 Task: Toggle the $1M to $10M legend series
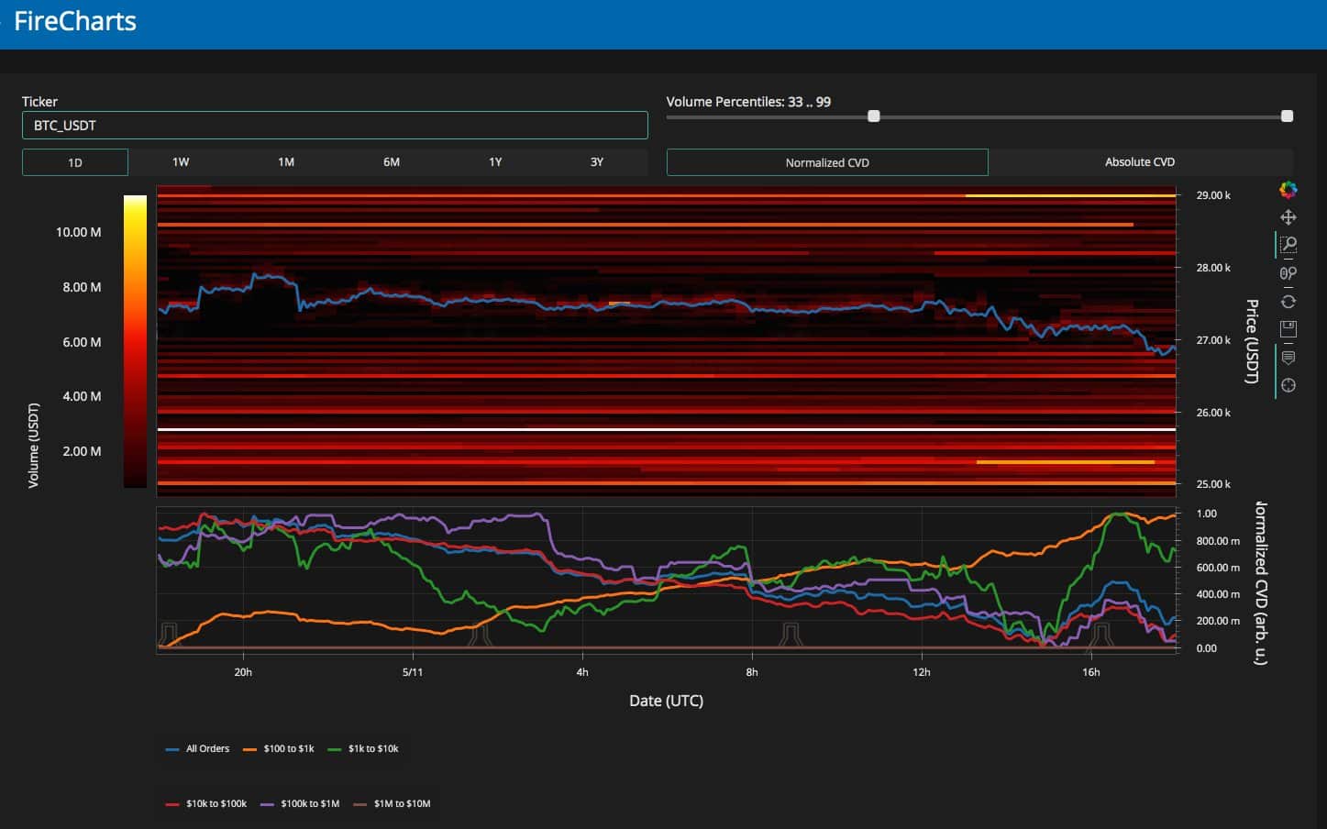[x=393, y=804]
